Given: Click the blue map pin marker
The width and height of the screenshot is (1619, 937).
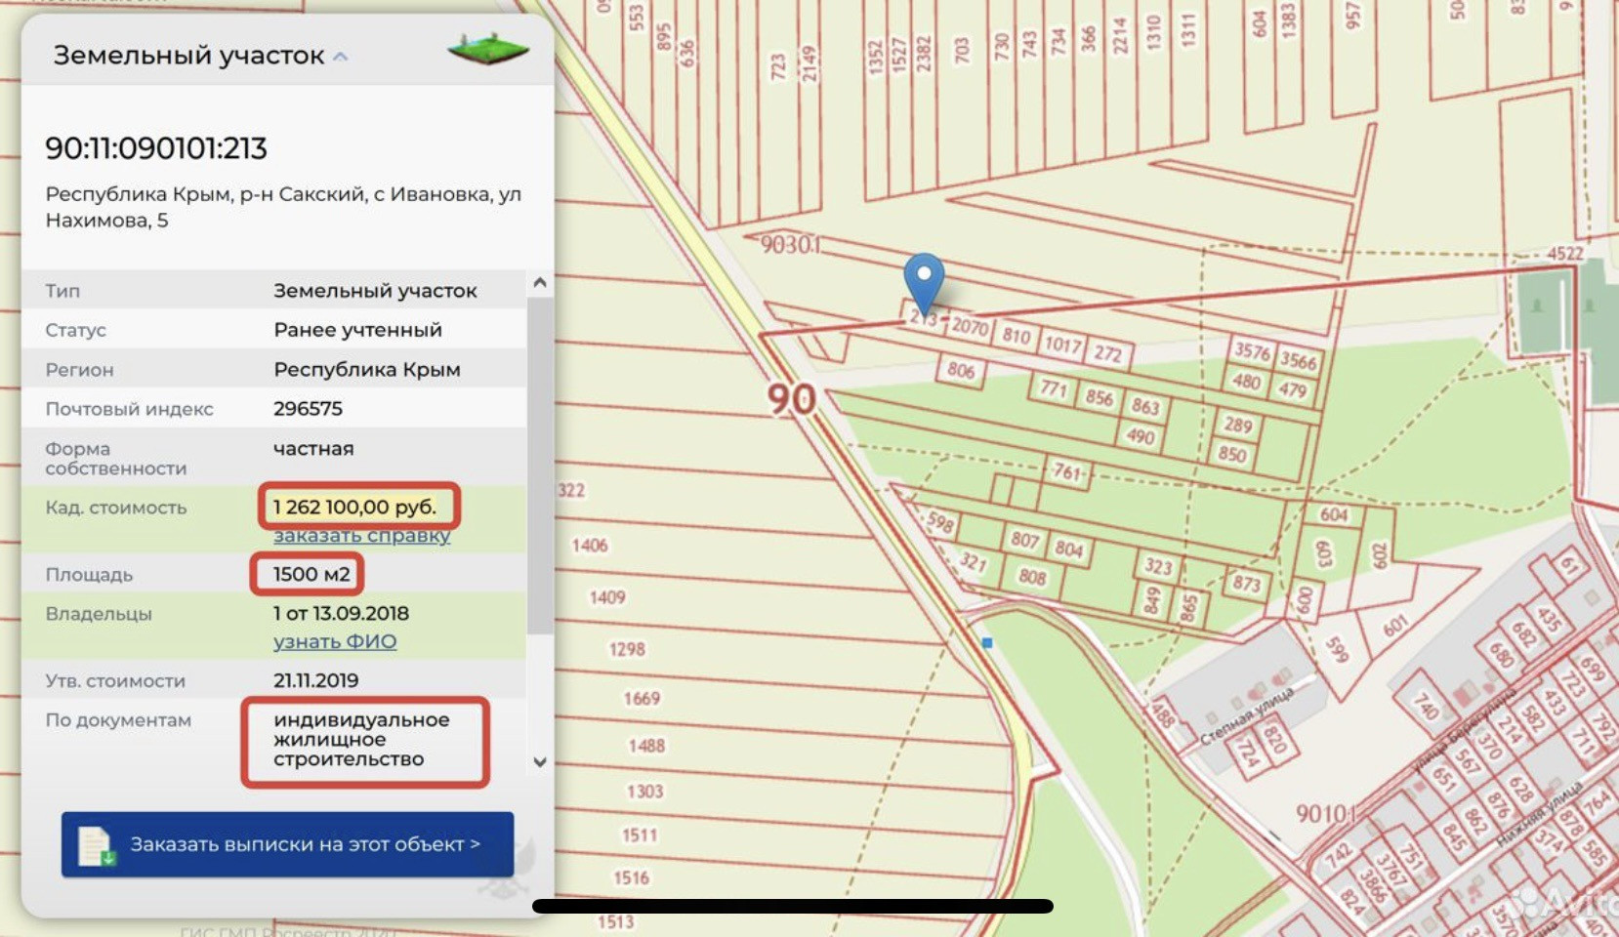Looking at the screenshot, I should (923, 278).
